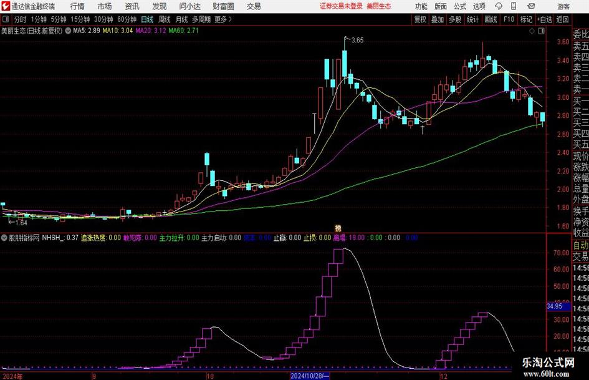The height and width of the screenshot is (380, 589).
Task: Click the 返回 back button
Action: point(562,19)
